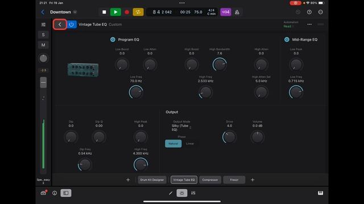Click the High Atten knob
364x204 pixels.
pos(261,65)
